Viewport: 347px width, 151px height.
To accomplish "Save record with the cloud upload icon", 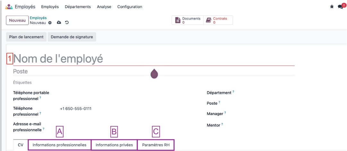I will pyautogui.click(x=59, y=22).
